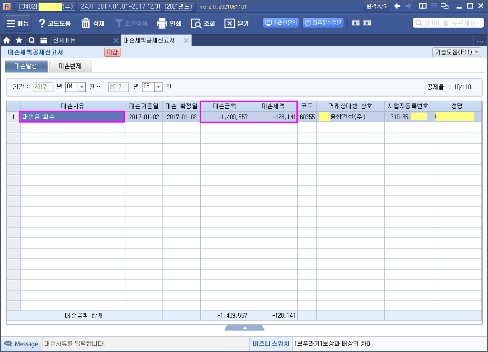The width and height of the screenshot is (488, 352).
Task: Switch to the 전체메뉴 tab
Action: pos(64,41)
